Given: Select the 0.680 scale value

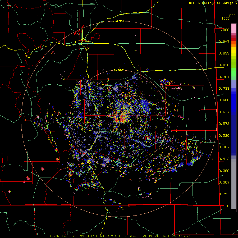Looking at the screenshot, I should click(224, 100).
